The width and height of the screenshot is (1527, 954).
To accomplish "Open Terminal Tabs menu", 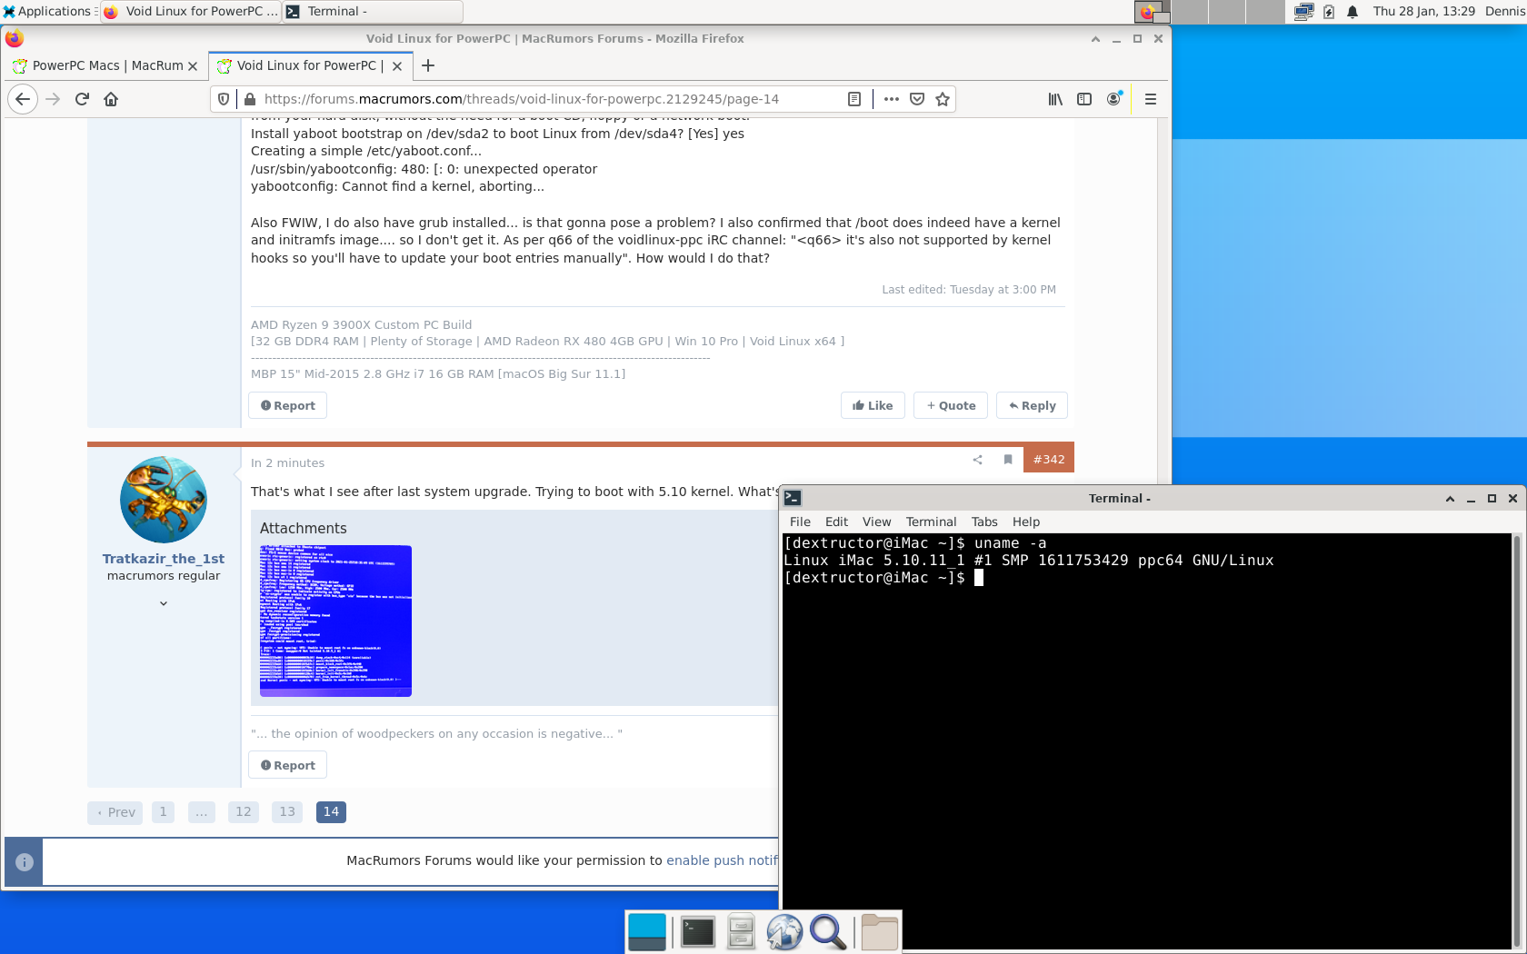I will click(984, 522).
